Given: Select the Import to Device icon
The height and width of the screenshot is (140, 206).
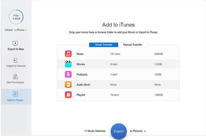Looking at the screenshot, I should pyautogui.click(x=15, y=60).
